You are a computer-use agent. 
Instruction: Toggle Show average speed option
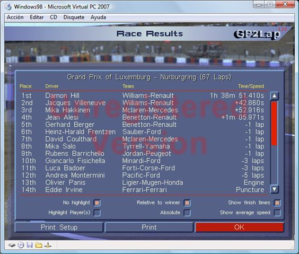click(x=277, y=213)
